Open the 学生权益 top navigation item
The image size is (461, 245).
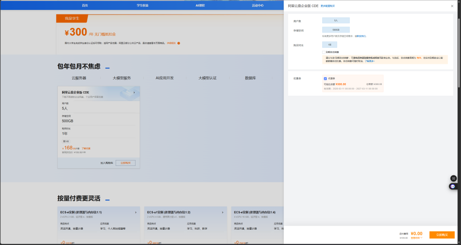pyautogui.click(x=142, y=5)
